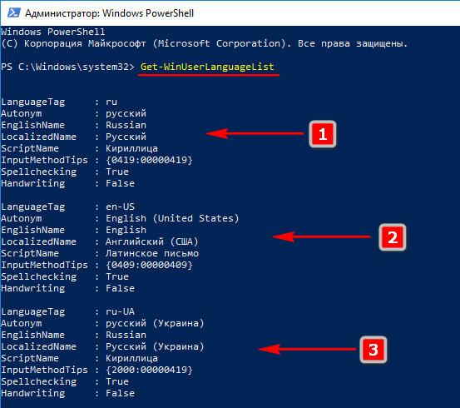Screen dimensions: 460x408
Task: Click red annotation badge number 3
Action: [373, 350]
